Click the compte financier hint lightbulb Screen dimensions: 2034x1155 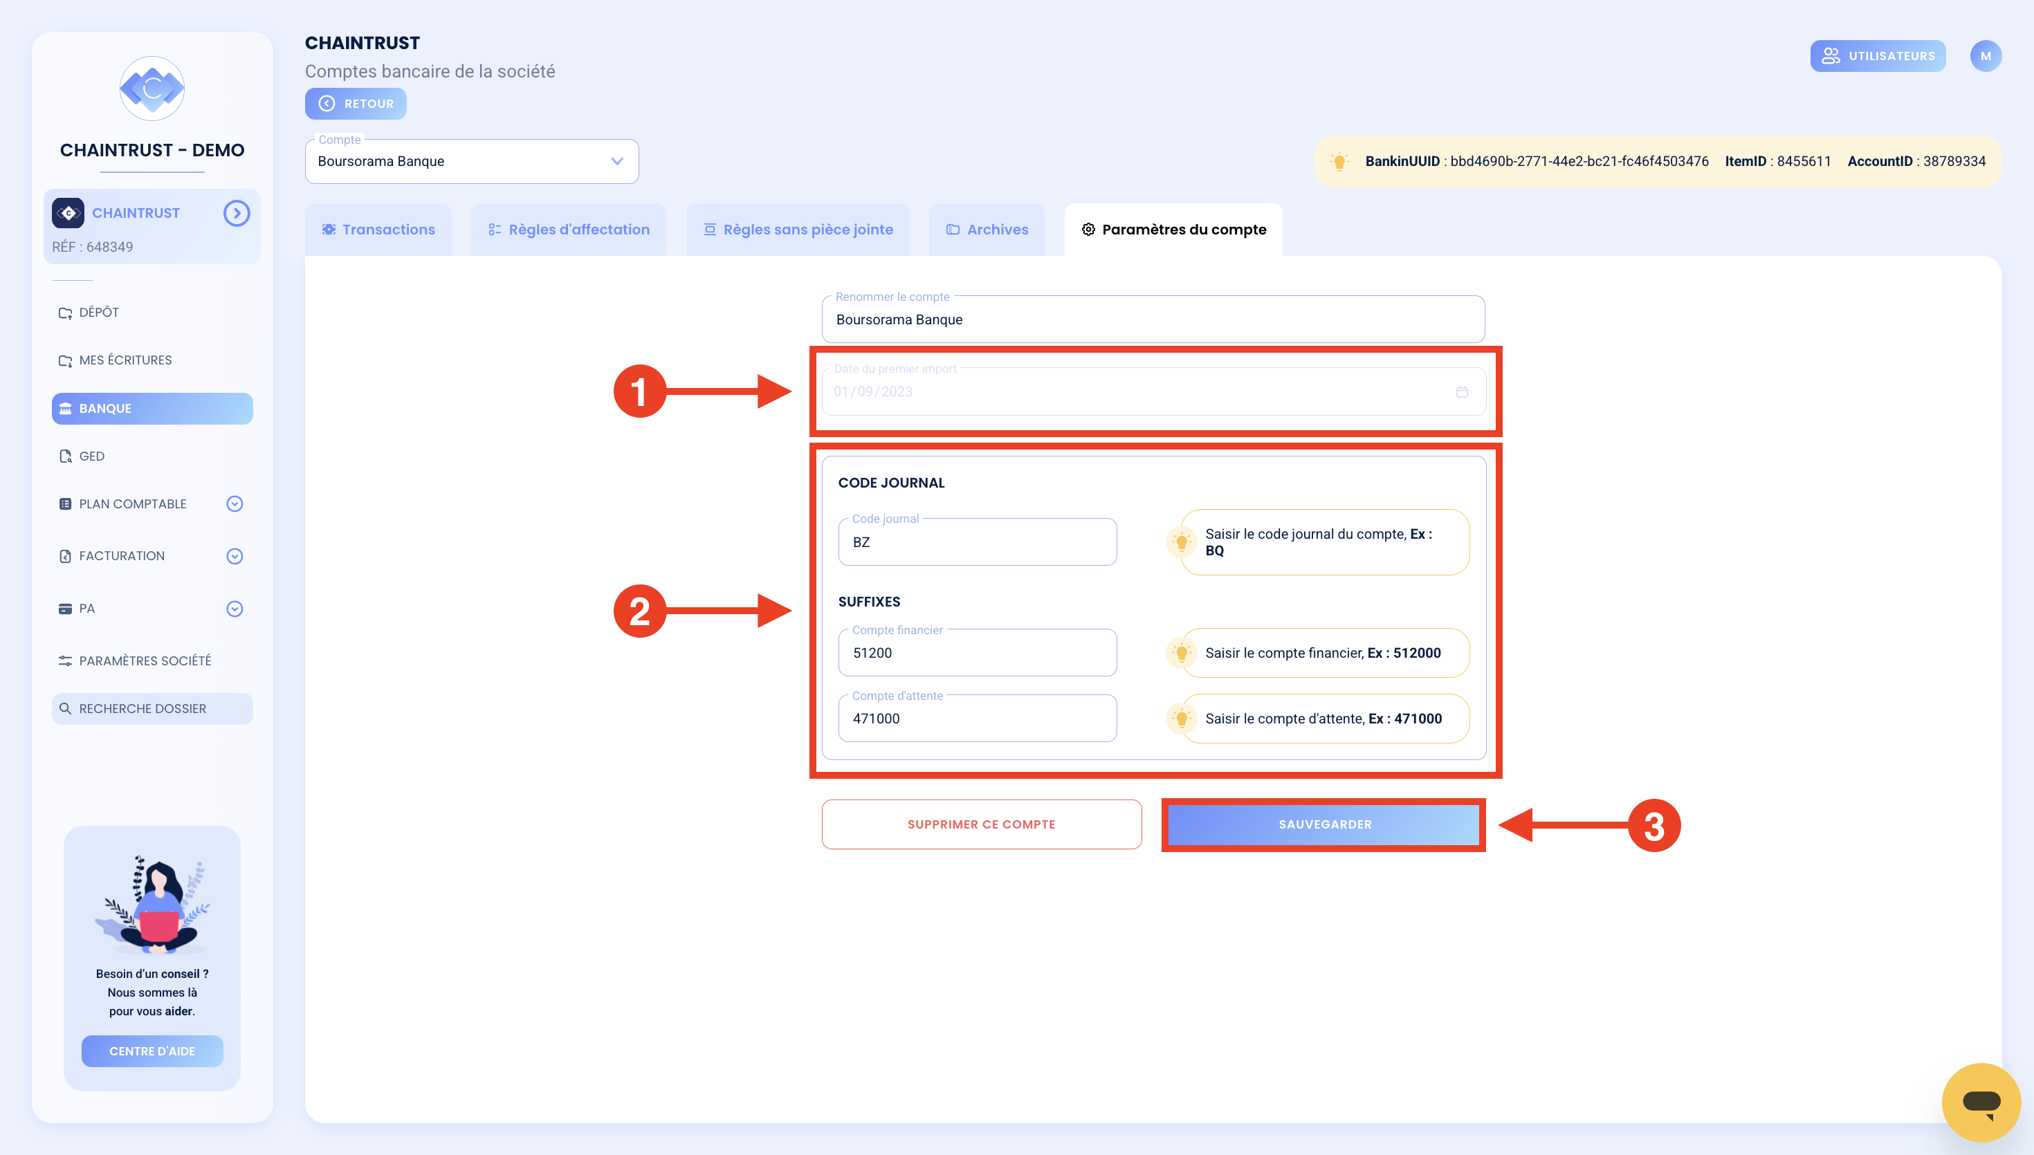tap(1181, 653)
